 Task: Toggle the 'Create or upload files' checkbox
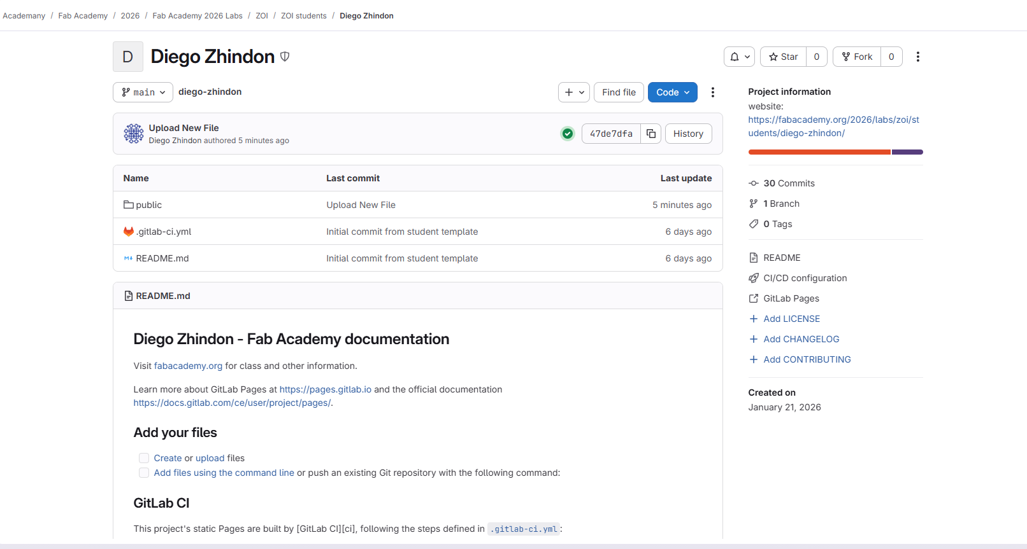tap(144, 458)
